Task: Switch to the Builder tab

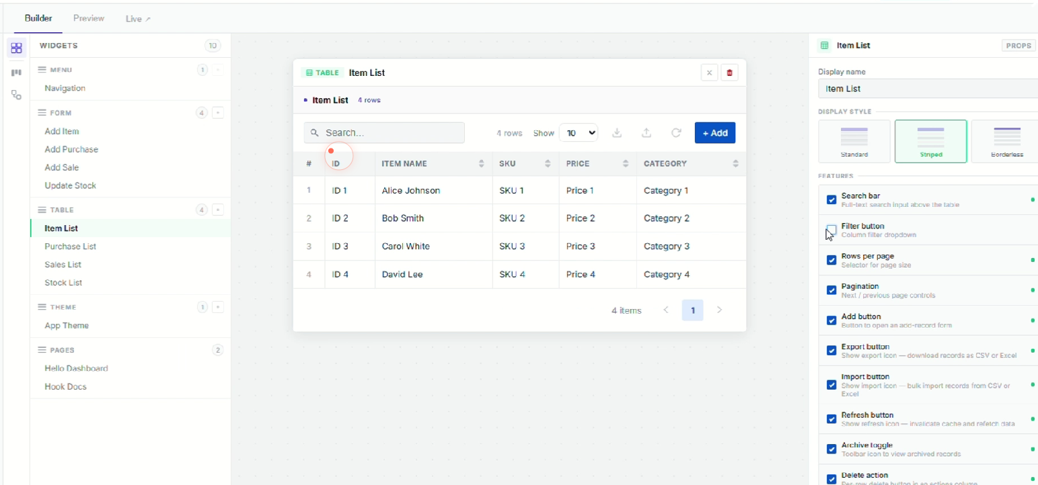Action: (38, 18)
